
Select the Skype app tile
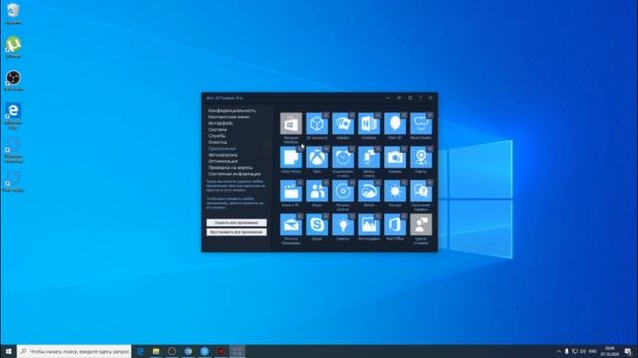(x=317, y=225)
